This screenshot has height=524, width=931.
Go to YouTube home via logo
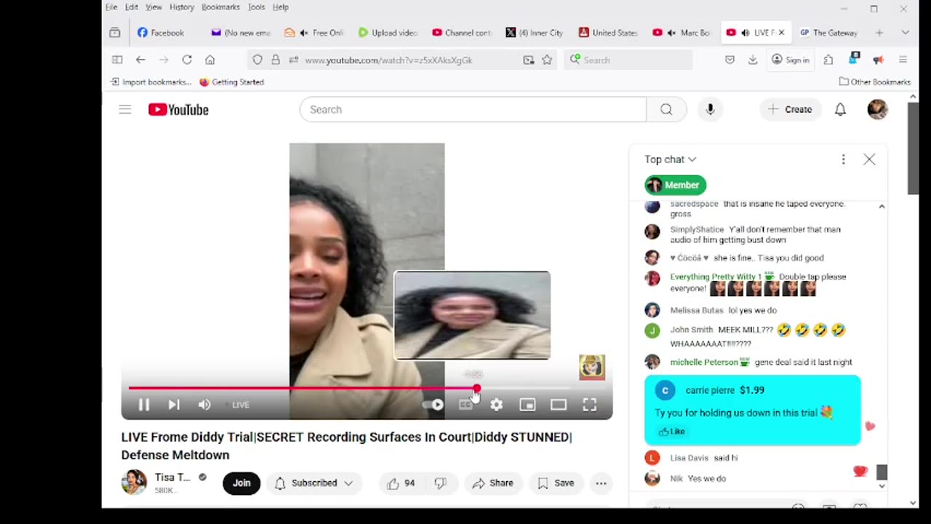coord(178,109)
